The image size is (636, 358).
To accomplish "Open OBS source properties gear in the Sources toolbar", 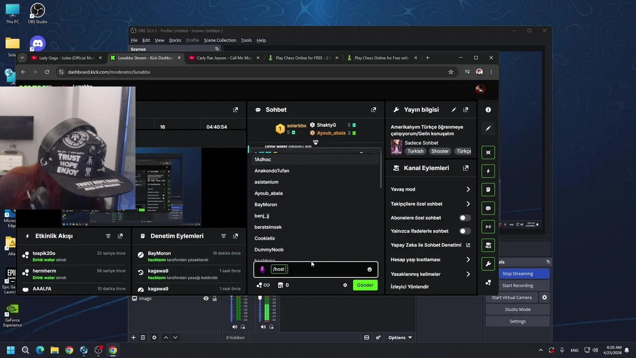I will pos(154,338).
